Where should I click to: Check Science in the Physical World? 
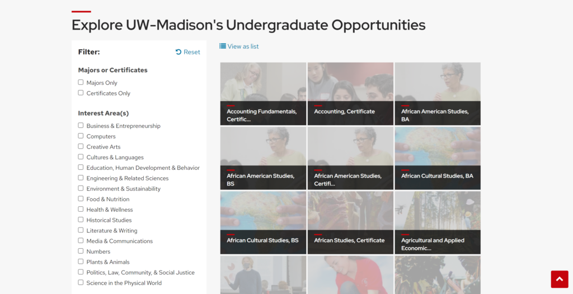81,282
